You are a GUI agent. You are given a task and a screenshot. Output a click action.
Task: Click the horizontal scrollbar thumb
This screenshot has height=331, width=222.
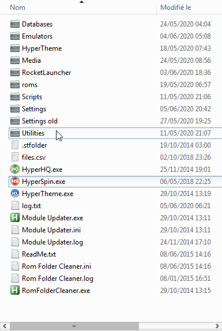(74, 326)
